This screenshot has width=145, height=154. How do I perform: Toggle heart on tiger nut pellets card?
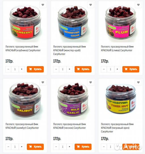pos(138,82)
